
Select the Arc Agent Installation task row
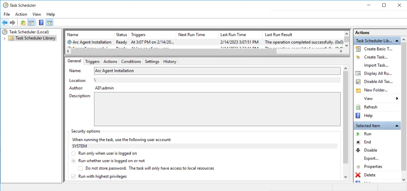(x=92, y=42)
